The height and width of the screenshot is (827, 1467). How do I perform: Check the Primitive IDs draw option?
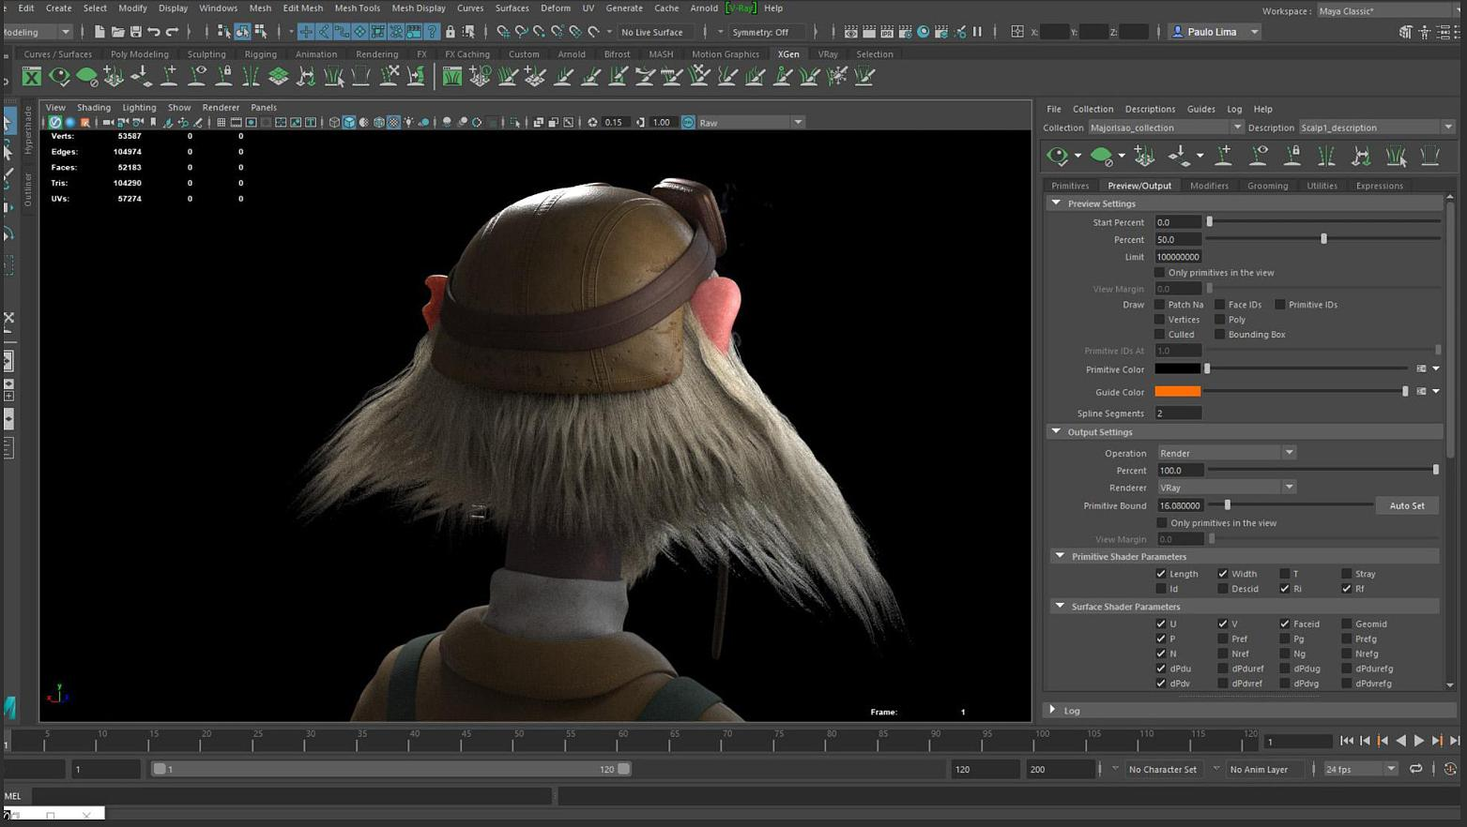point(1280,305)
